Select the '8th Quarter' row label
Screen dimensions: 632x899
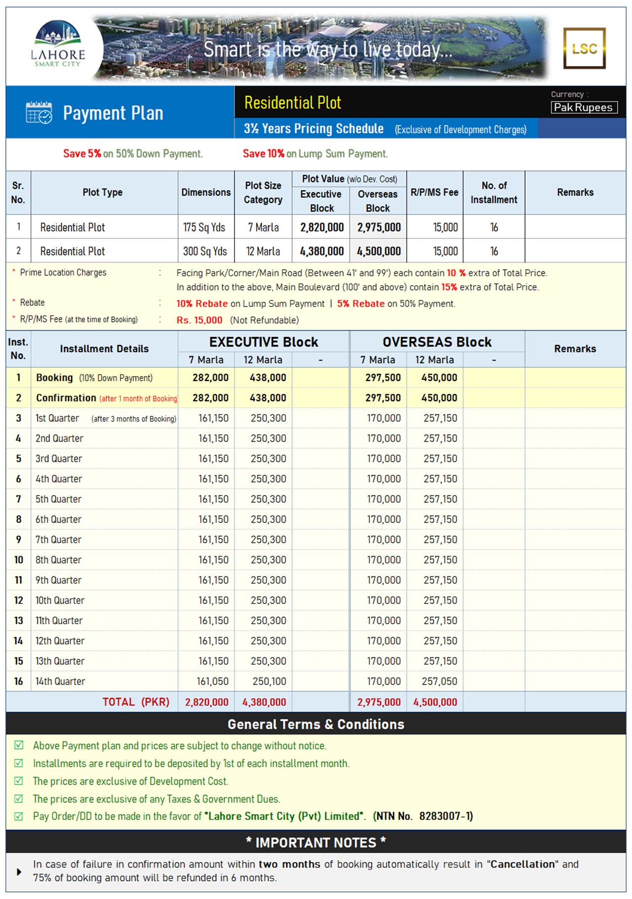[58, 560]
